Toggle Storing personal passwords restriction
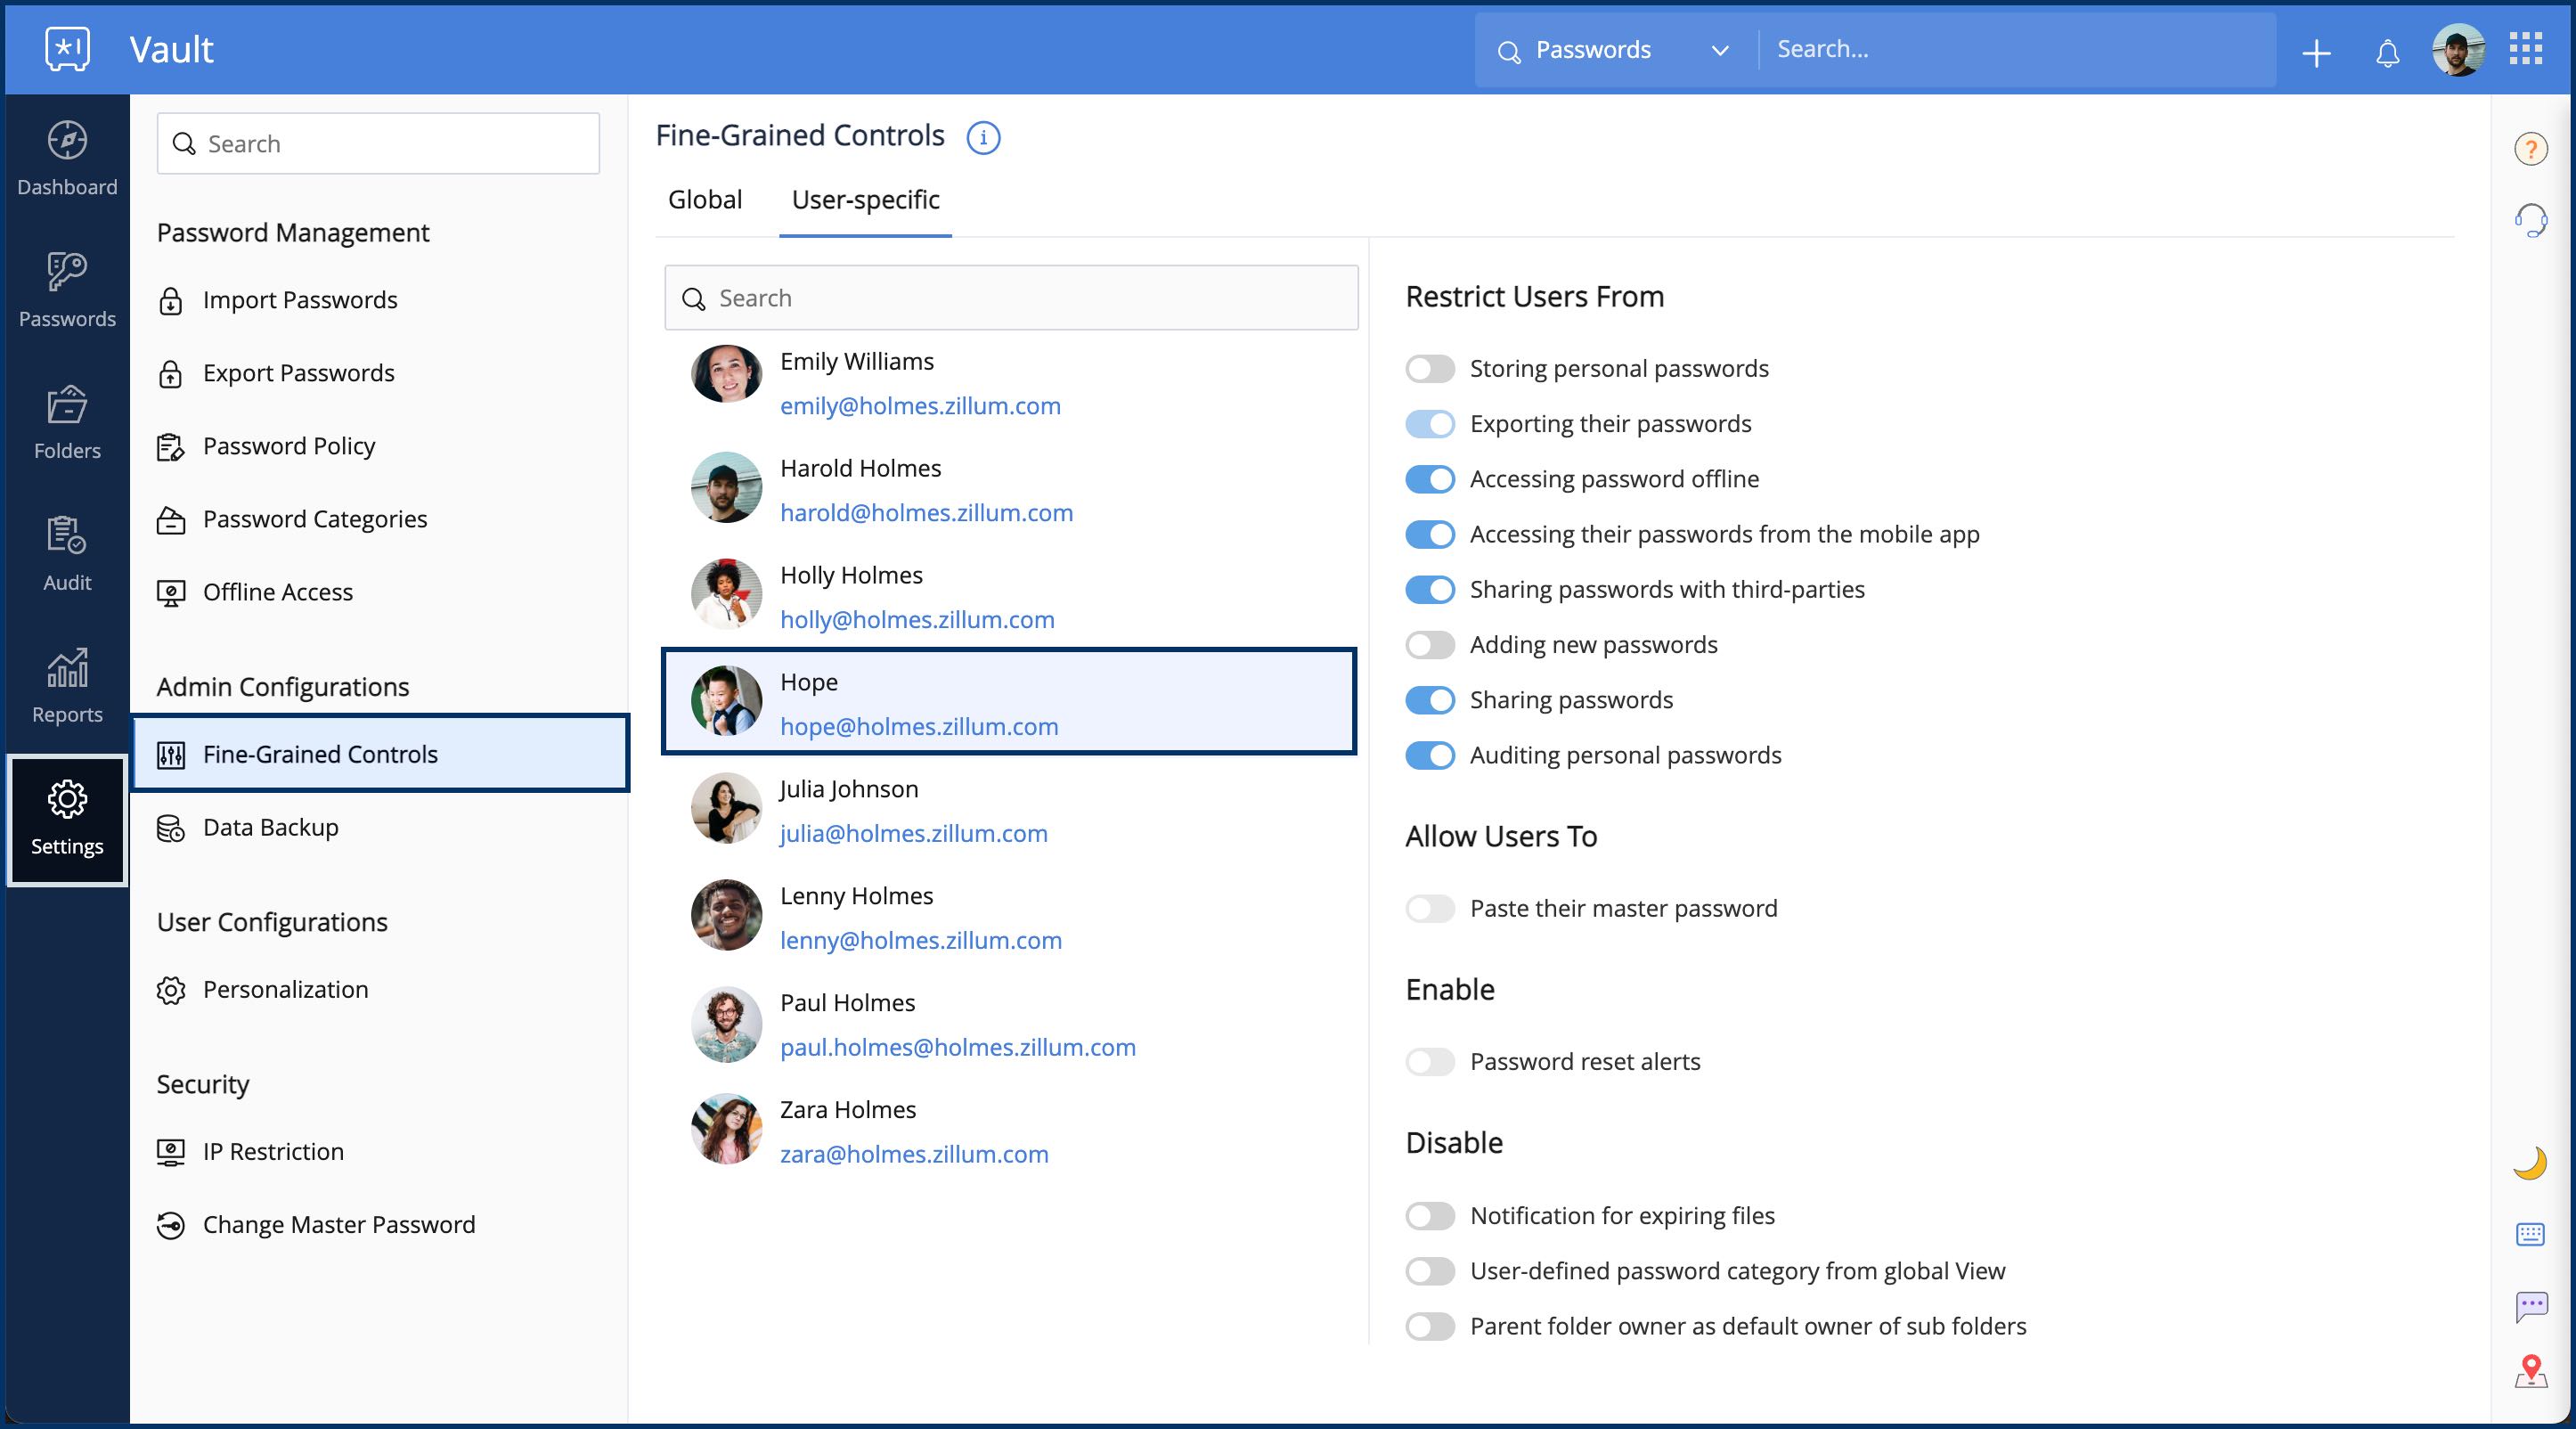The height and width of the screenshot is (1429, 2576). coord(1430,369)
